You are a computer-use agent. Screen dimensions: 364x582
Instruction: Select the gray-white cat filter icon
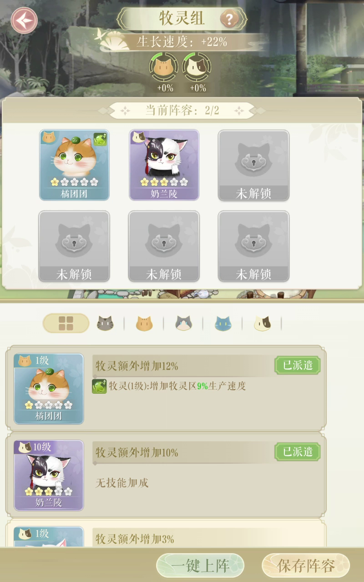184,323
